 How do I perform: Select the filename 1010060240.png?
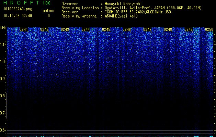click(x=18, y=9)
